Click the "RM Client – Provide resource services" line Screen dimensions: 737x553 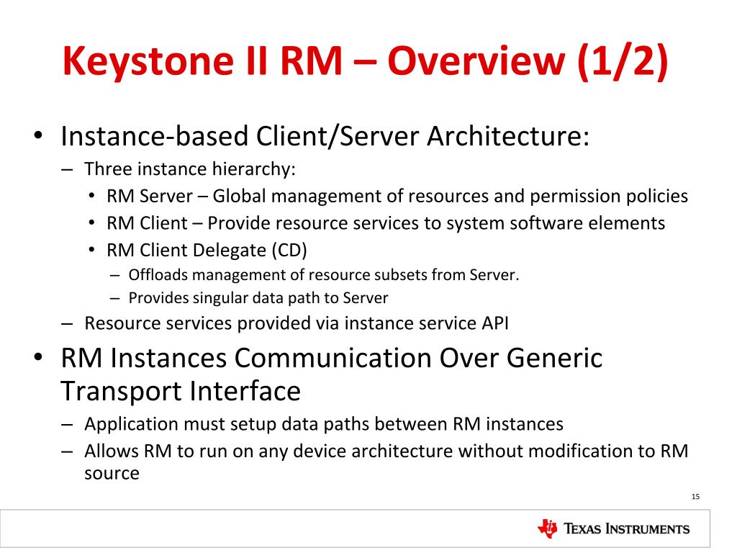point(386,223)
